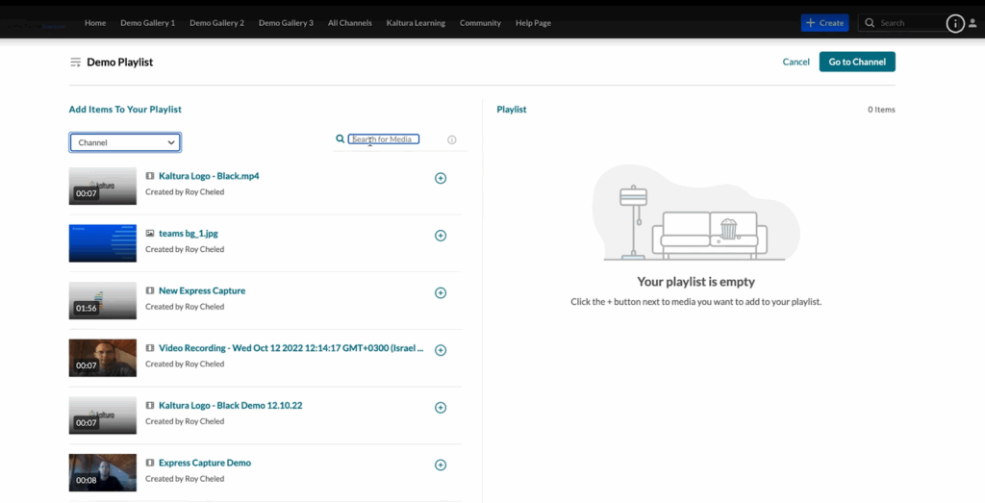Add Express Capture Demo to playlist

point(441,465)
